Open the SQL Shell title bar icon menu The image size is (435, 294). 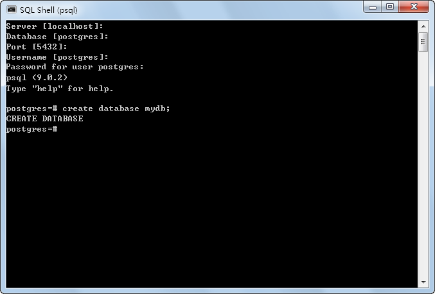[11, 9]
